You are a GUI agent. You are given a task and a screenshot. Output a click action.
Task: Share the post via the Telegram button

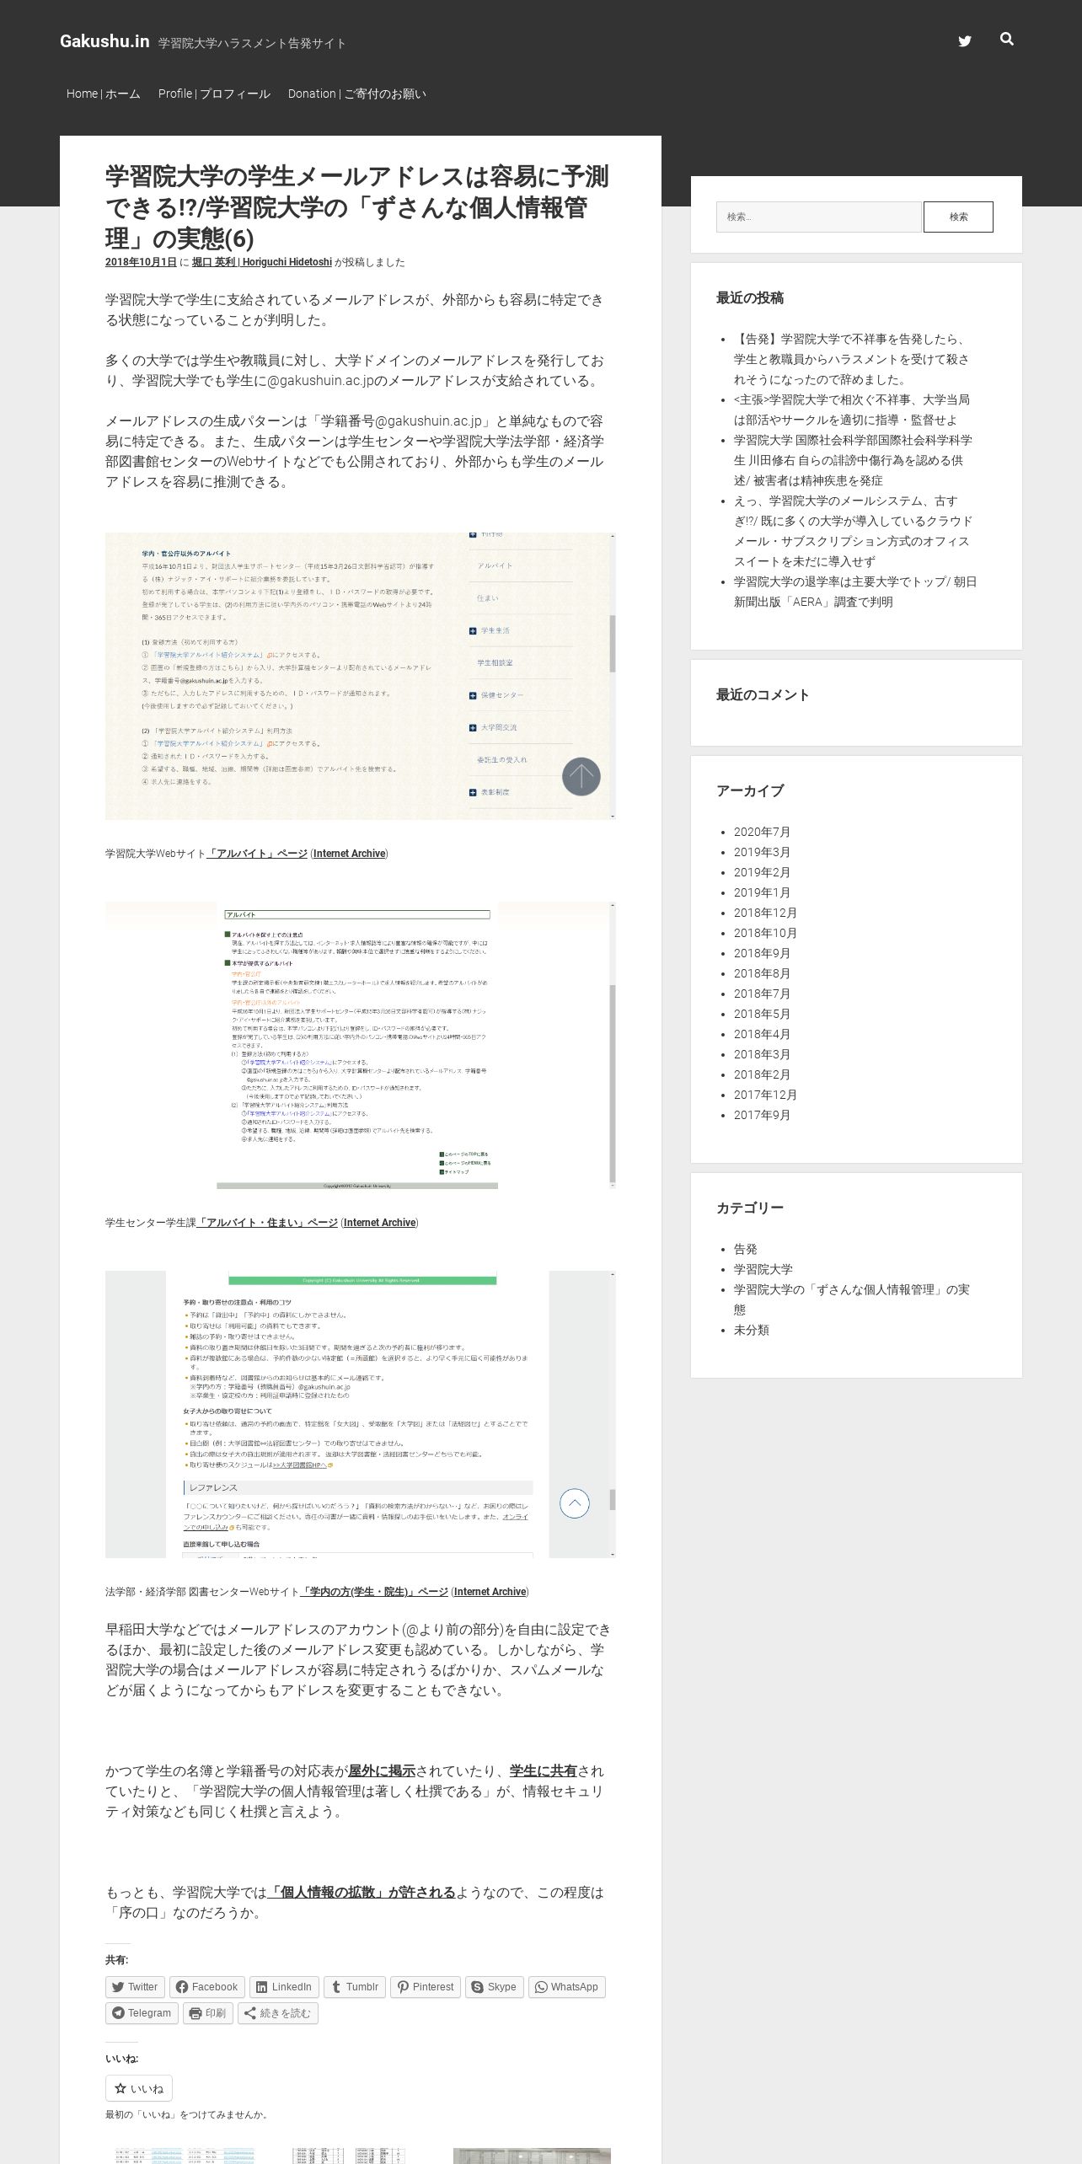pos(141,2013)
